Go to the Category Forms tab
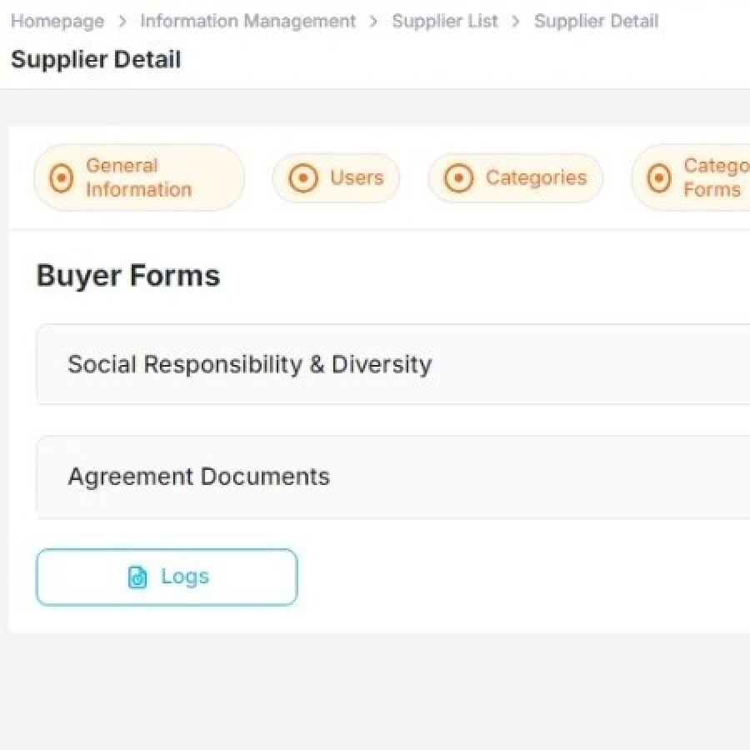This screenshot has width=750, height=750. 714,177
